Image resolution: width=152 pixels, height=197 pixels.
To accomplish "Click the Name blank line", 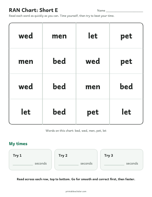I will pyautogui.click(x=124, y=12).
